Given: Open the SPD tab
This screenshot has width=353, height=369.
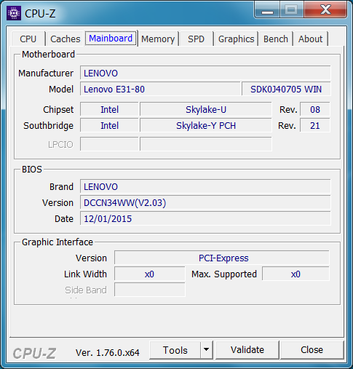Looking at the screenshot, I should coord(197,39).
